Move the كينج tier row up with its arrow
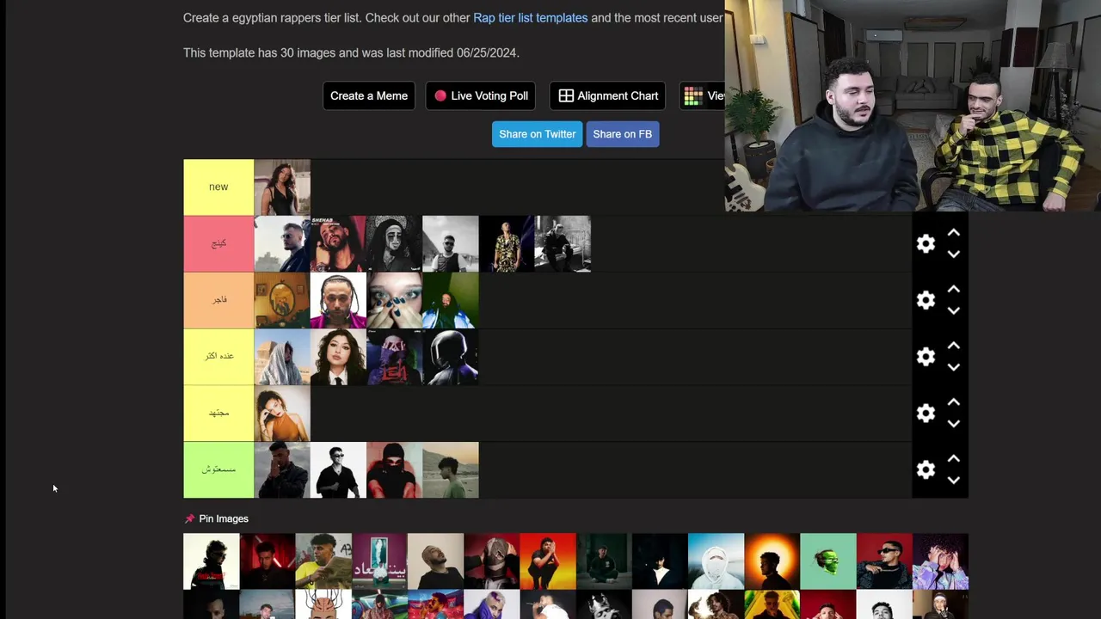1101x619 pixels. [x=953, y=233]
